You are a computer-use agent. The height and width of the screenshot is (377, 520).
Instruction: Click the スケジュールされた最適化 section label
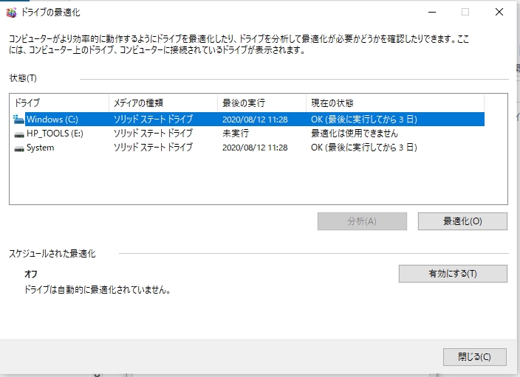52,254
